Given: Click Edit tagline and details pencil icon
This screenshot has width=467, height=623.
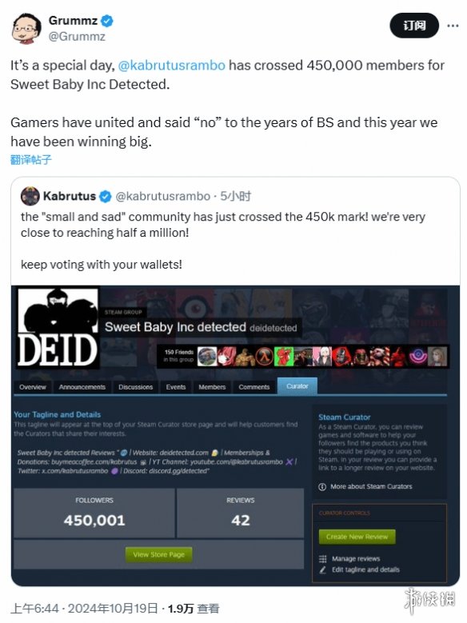Looking at the screenshot, I should coord(323,569).
